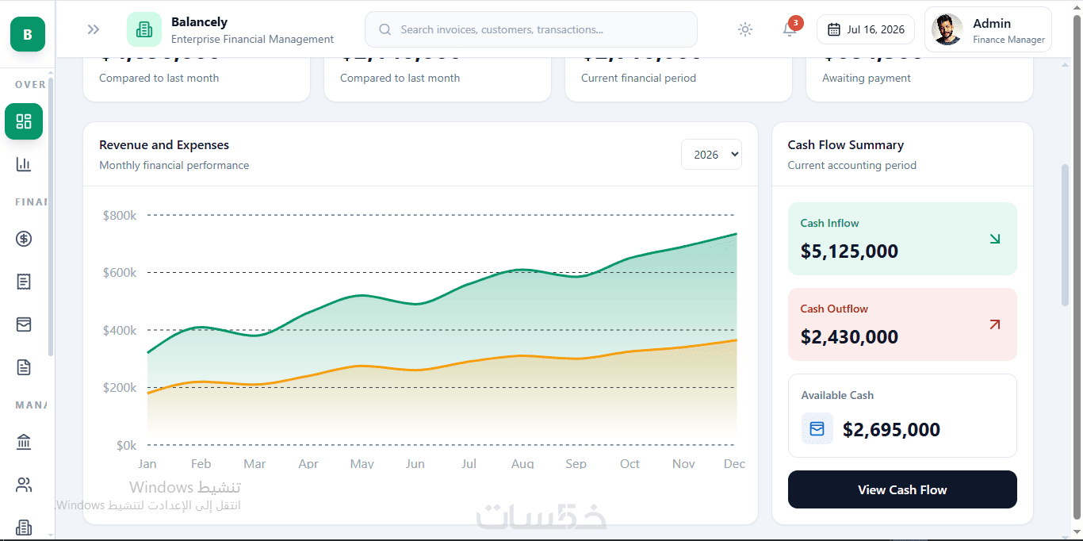This screenshot has height=541, width=1083.
Task: Click the wallet box sidebar icon
Action: (24, 324)
